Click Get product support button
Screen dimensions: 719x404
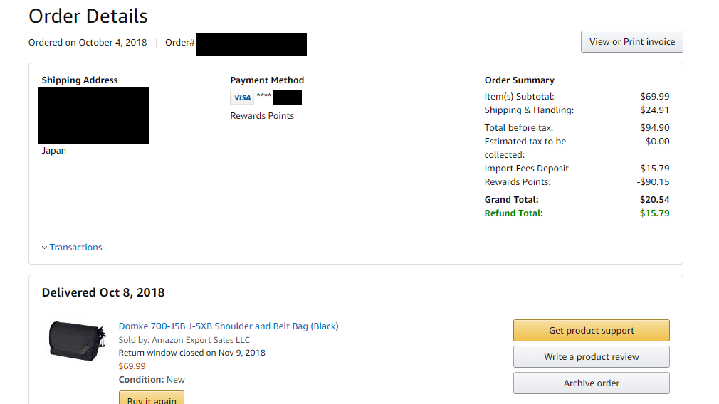point(591,330)
